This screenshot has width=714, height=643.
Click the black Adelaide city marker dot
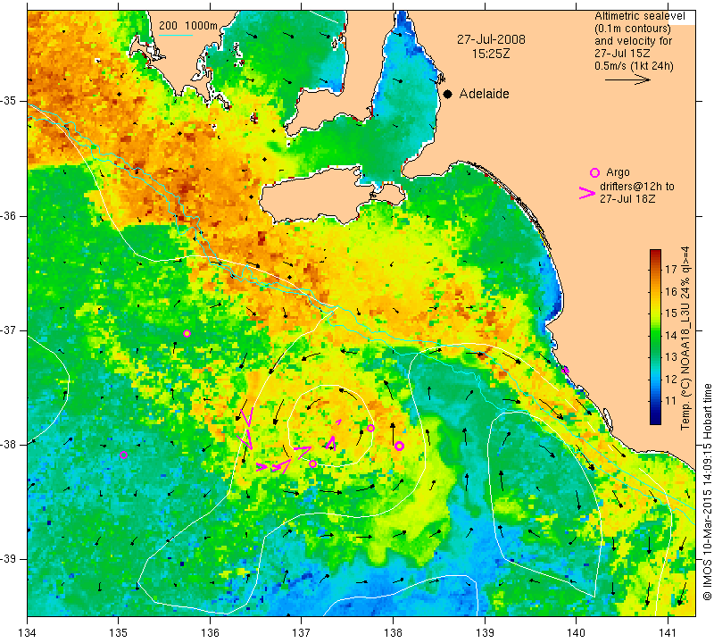(x=448, y=94)
